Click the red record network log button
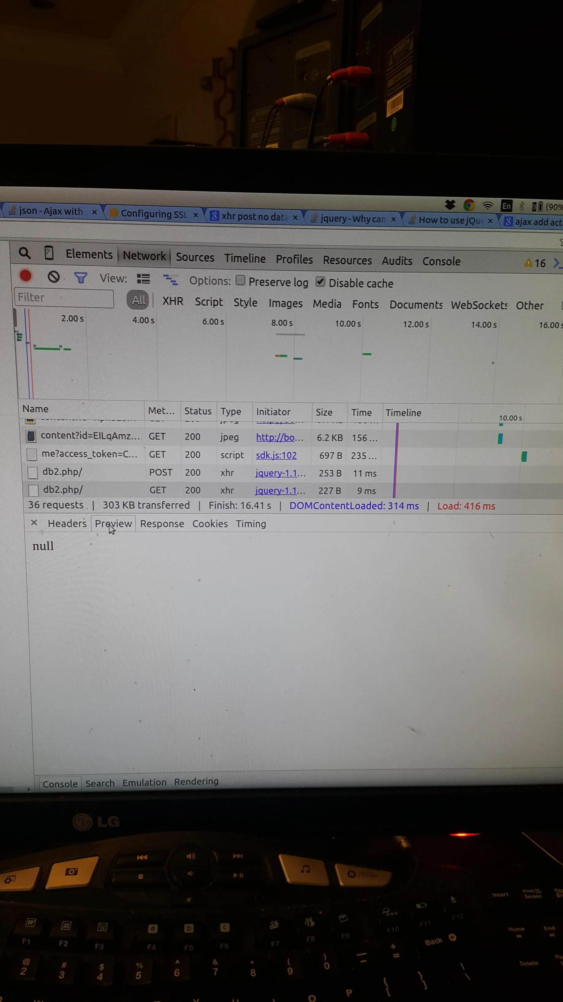This screenshot has width=563, height=1002. click(26, 276)
